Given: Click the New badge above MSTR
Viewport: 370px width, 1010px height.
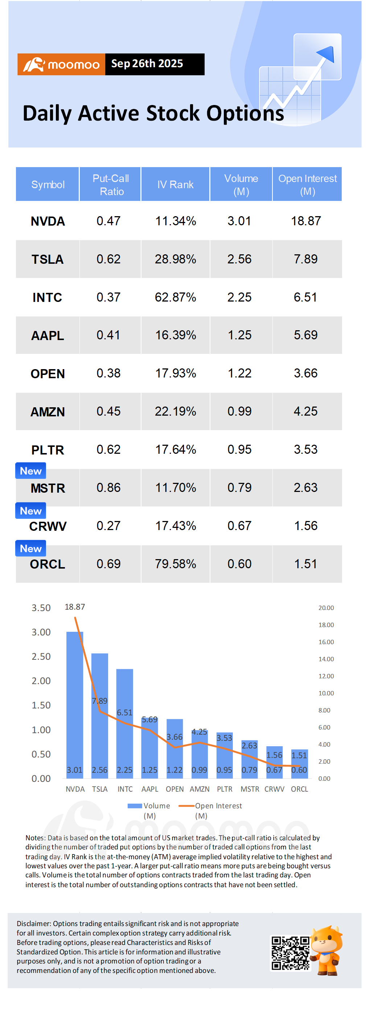Looking at the screenshot, I should coord(30,471).
